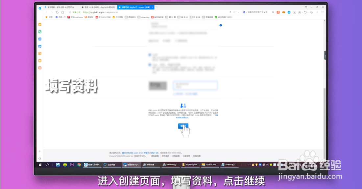Open a new tab with the plus button
The image size is (362, 189).
coord(157,7)
